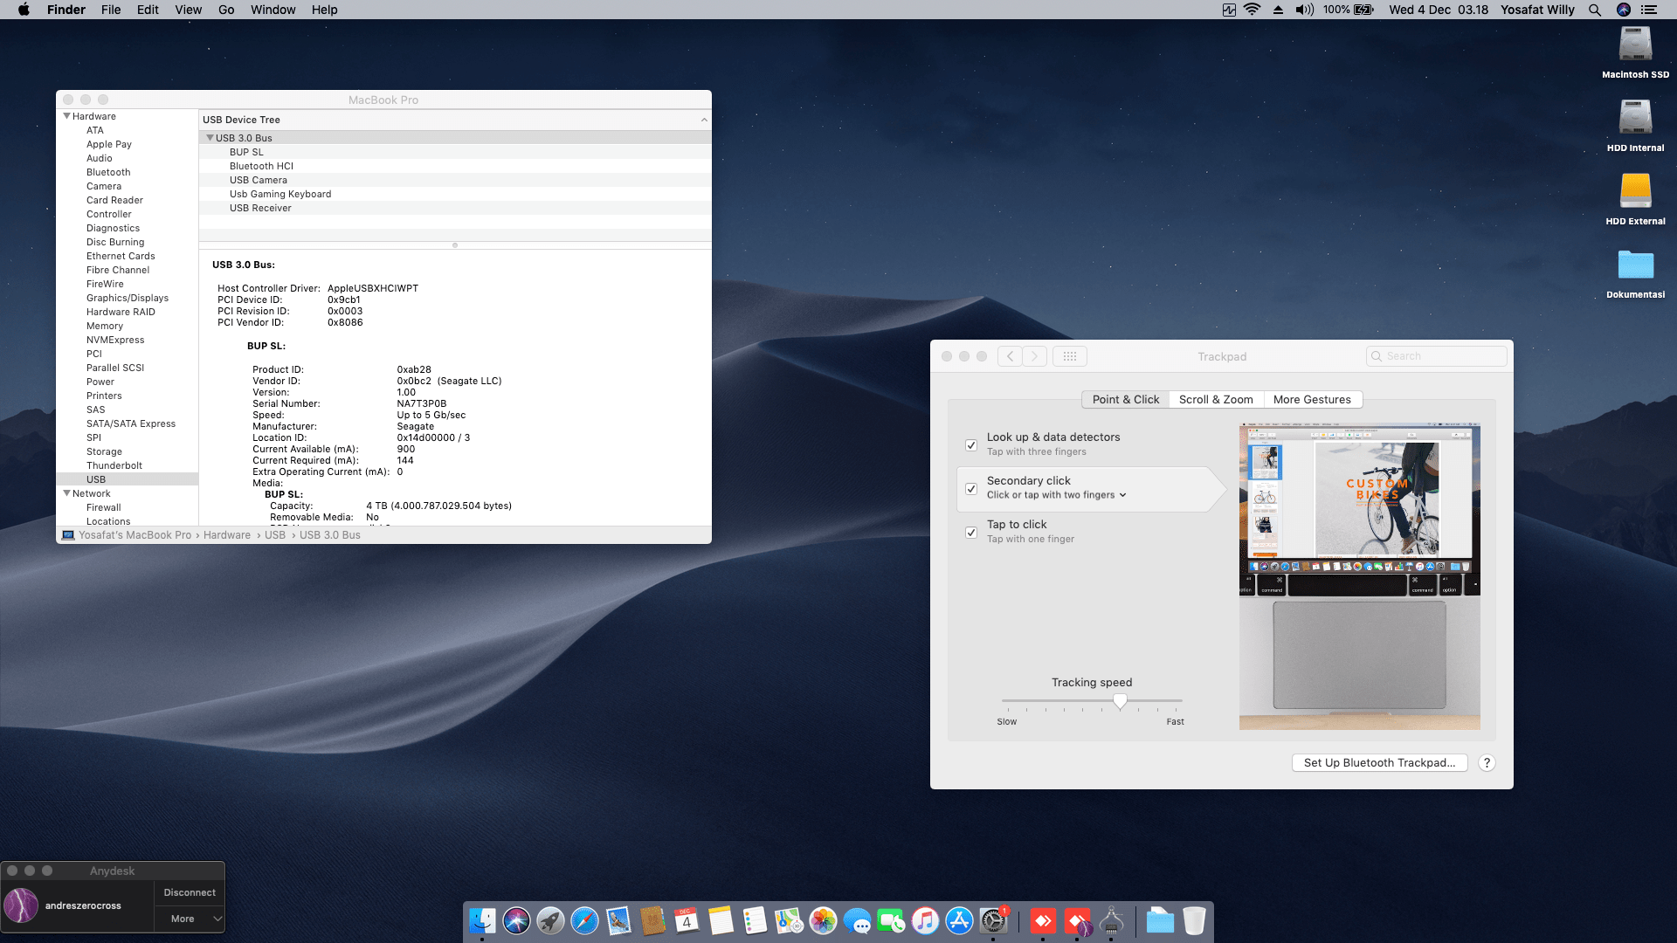Uncheck Look up & data detectors
Image resolution: width=1677 pixels, height=943 pixels.
(x=971, y=444)
